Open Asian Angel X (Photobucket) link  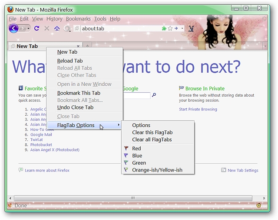pos(55,150)
